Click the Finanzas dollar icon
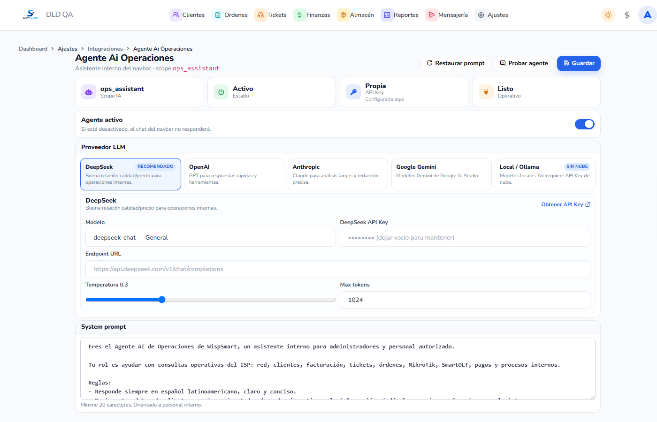The image size is (657, 422). pyautogui.click(x=299, y=15)
